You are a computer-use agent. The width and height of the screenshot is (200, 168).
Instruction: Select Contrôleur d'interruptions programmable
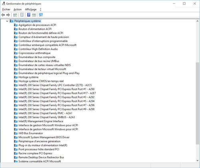point(43,41)
